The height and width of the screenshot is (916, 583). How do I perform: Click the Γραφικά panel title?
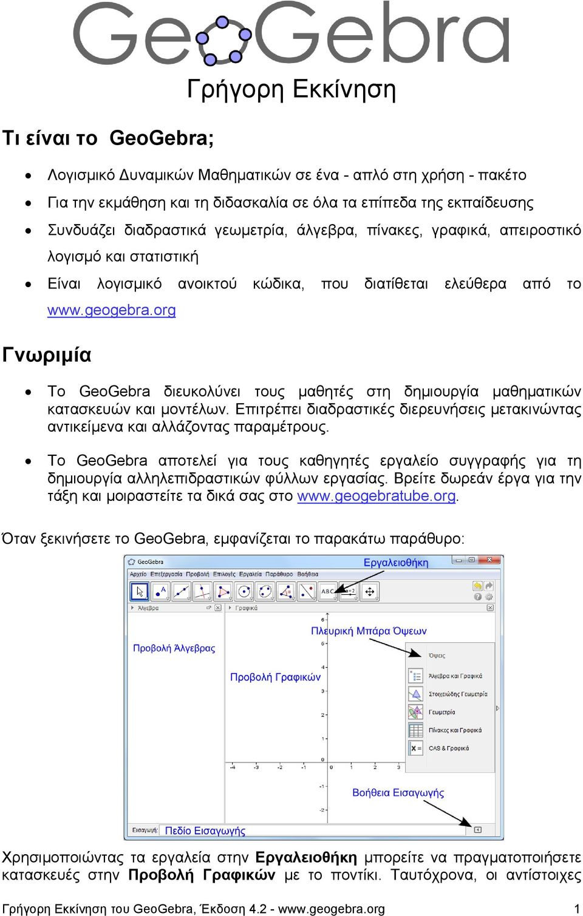click(246, 608)
